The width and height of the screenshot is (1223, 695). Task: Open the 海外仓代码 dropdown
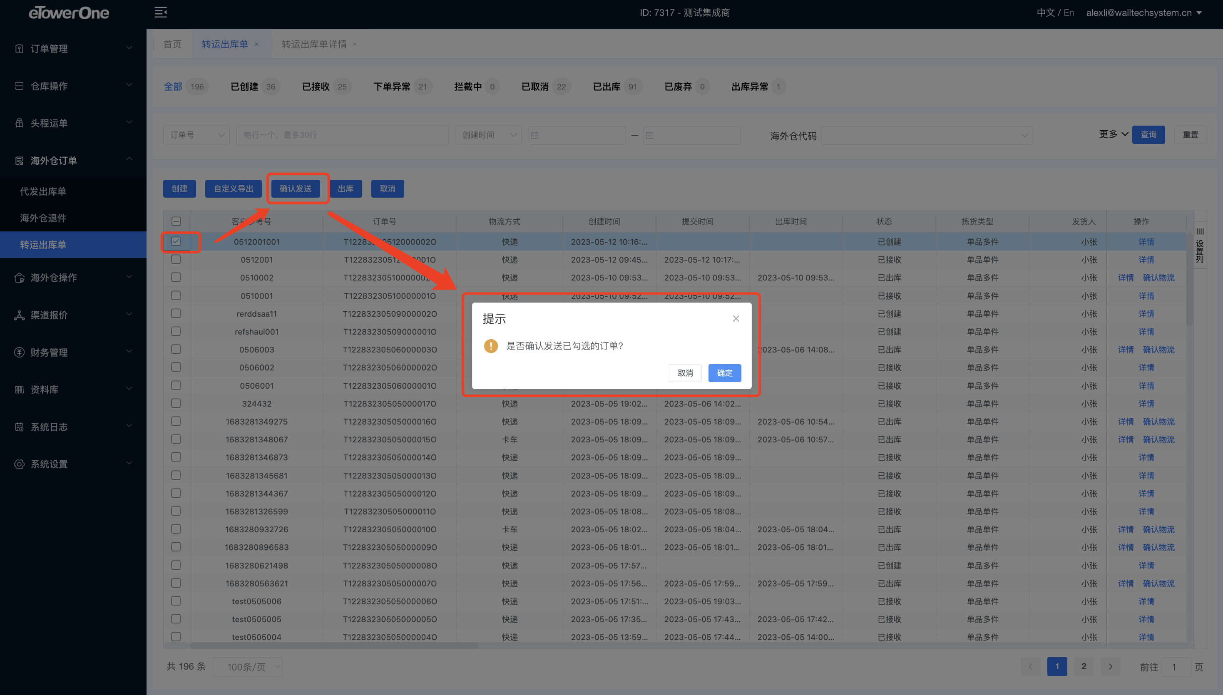pos(927,136)
